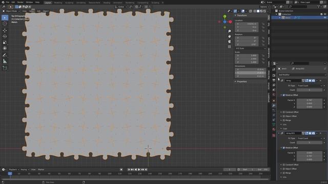
Task: Select the Select Box tool
Action: 5,18
